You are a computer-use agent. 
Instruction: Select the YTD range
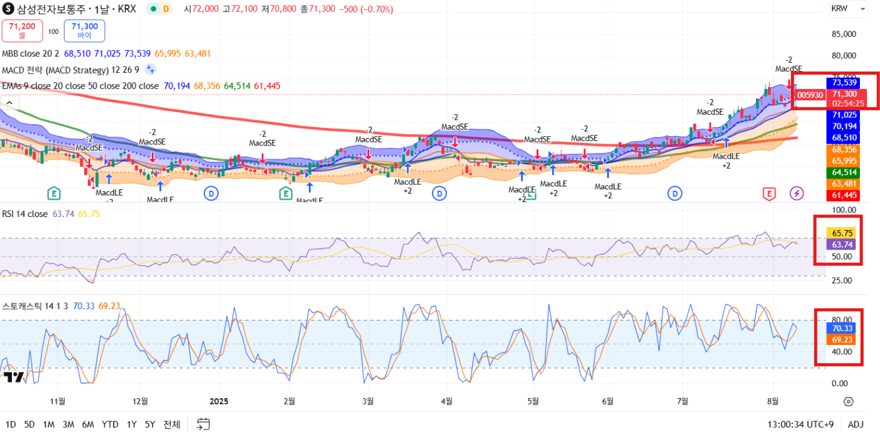(x=110, y=425)
